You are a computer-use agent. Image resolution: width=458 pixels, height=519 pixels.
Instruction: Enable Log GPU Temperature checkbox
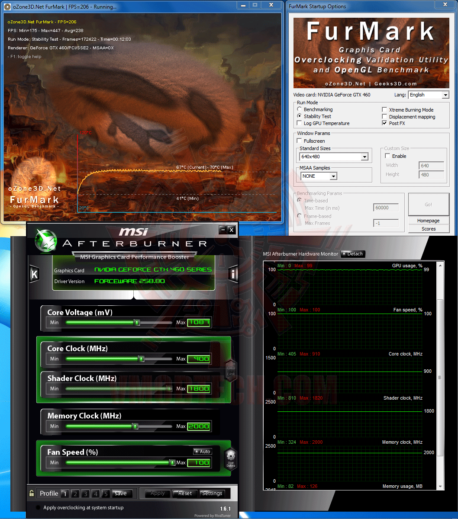tap(300, 123)
